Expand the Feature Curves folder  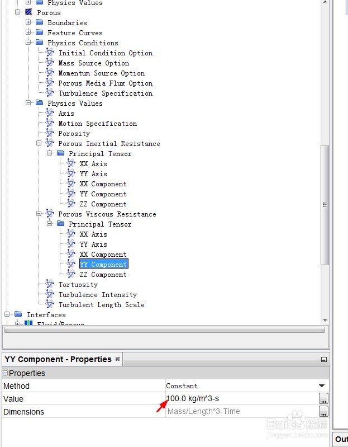click(28, 32)
